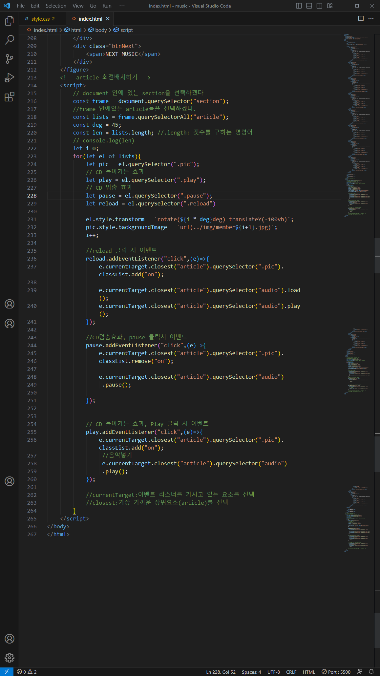
Task: Click the vertical scrollbar in the editor
Action: (x=377, y=255)
